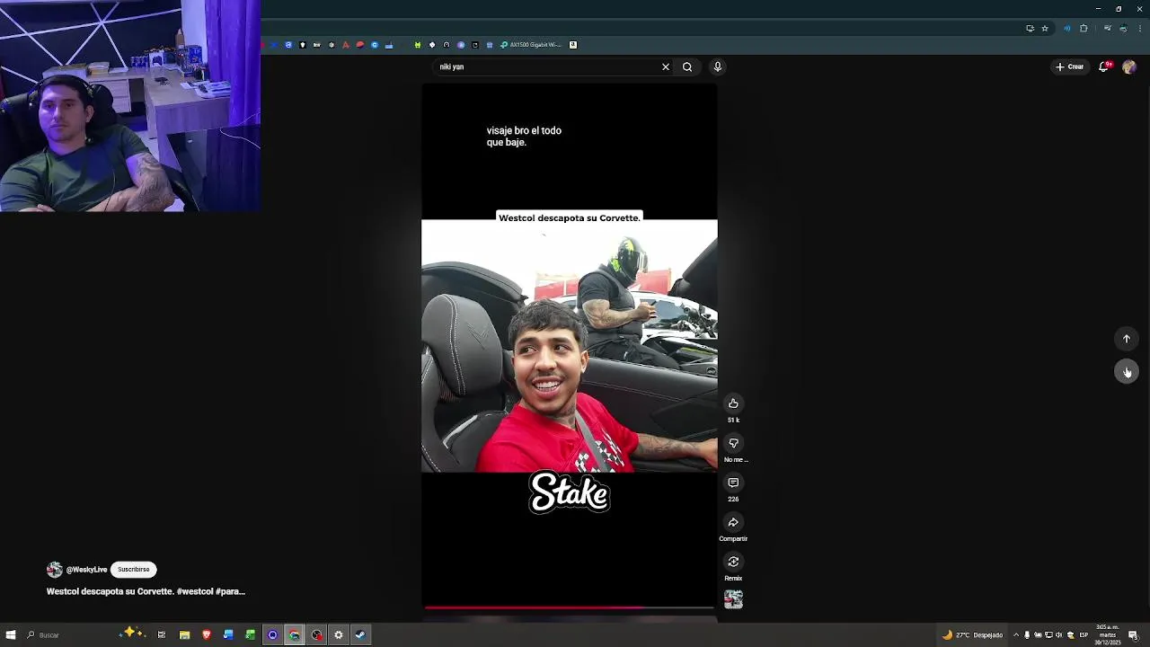Launch Brave browser from the taskbar
Screen dimensions: 1150x647
coord(206,635)
